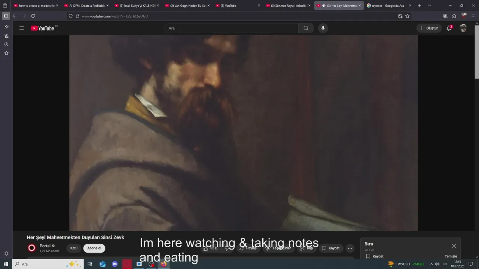This screenshot has width=479, height=269.
Task: Click the Windows taskbar Ara search box
Action: point(48,264)
